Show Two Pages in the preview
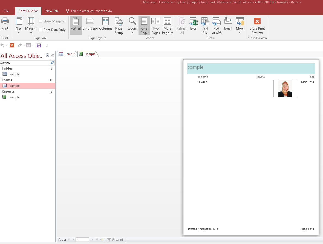323x244 pixels. coord(155,25)
